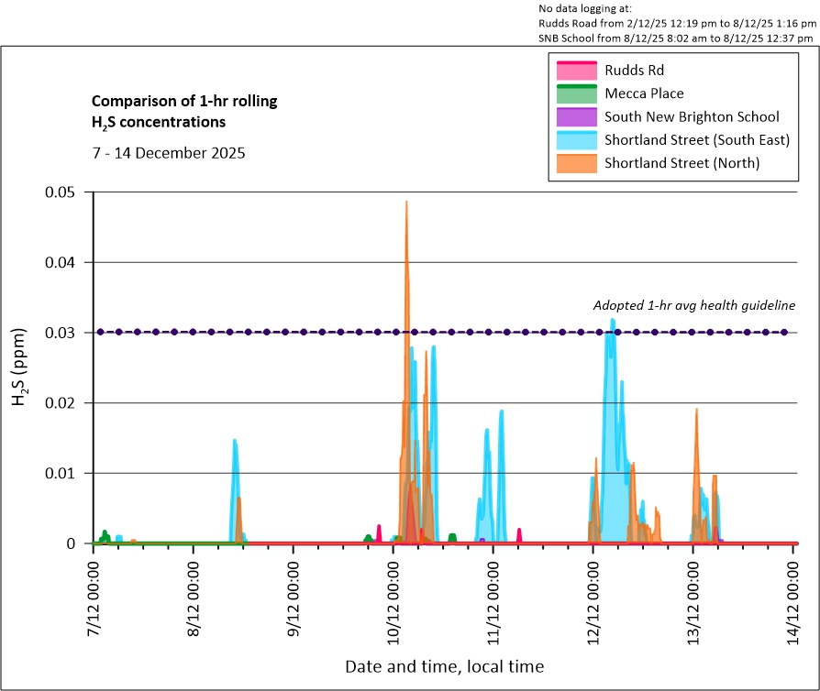Screen dimensions: 820x691
Task: Click the 'Adopted 1-hr avg health guideline' label
Action: (x=693, y=305)
